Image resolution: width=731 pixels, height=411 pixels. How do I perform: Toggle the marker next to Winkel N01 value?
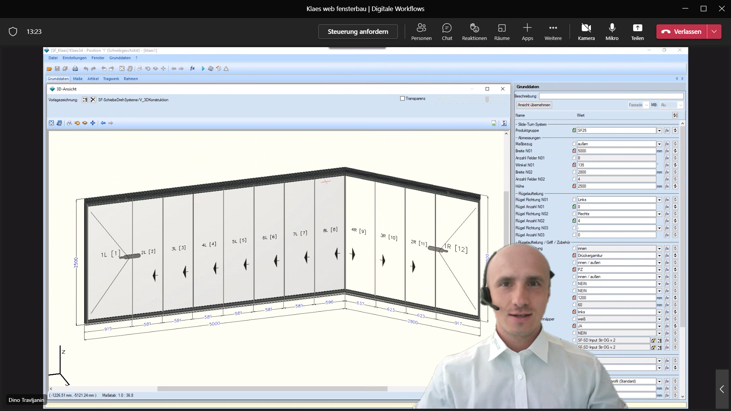(574, 165)
